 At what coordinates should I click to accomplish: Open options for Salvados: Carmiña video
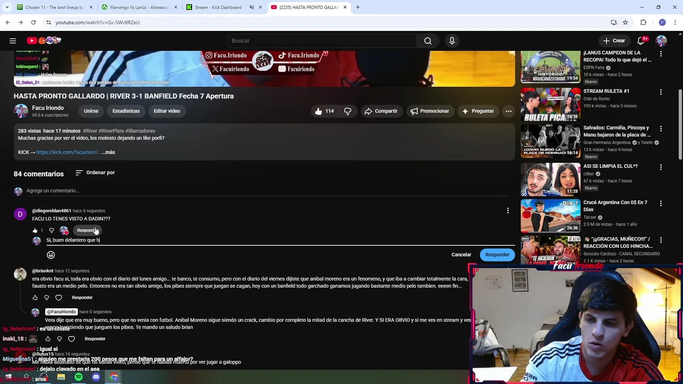pyautogui.click(x=661, y=129)
